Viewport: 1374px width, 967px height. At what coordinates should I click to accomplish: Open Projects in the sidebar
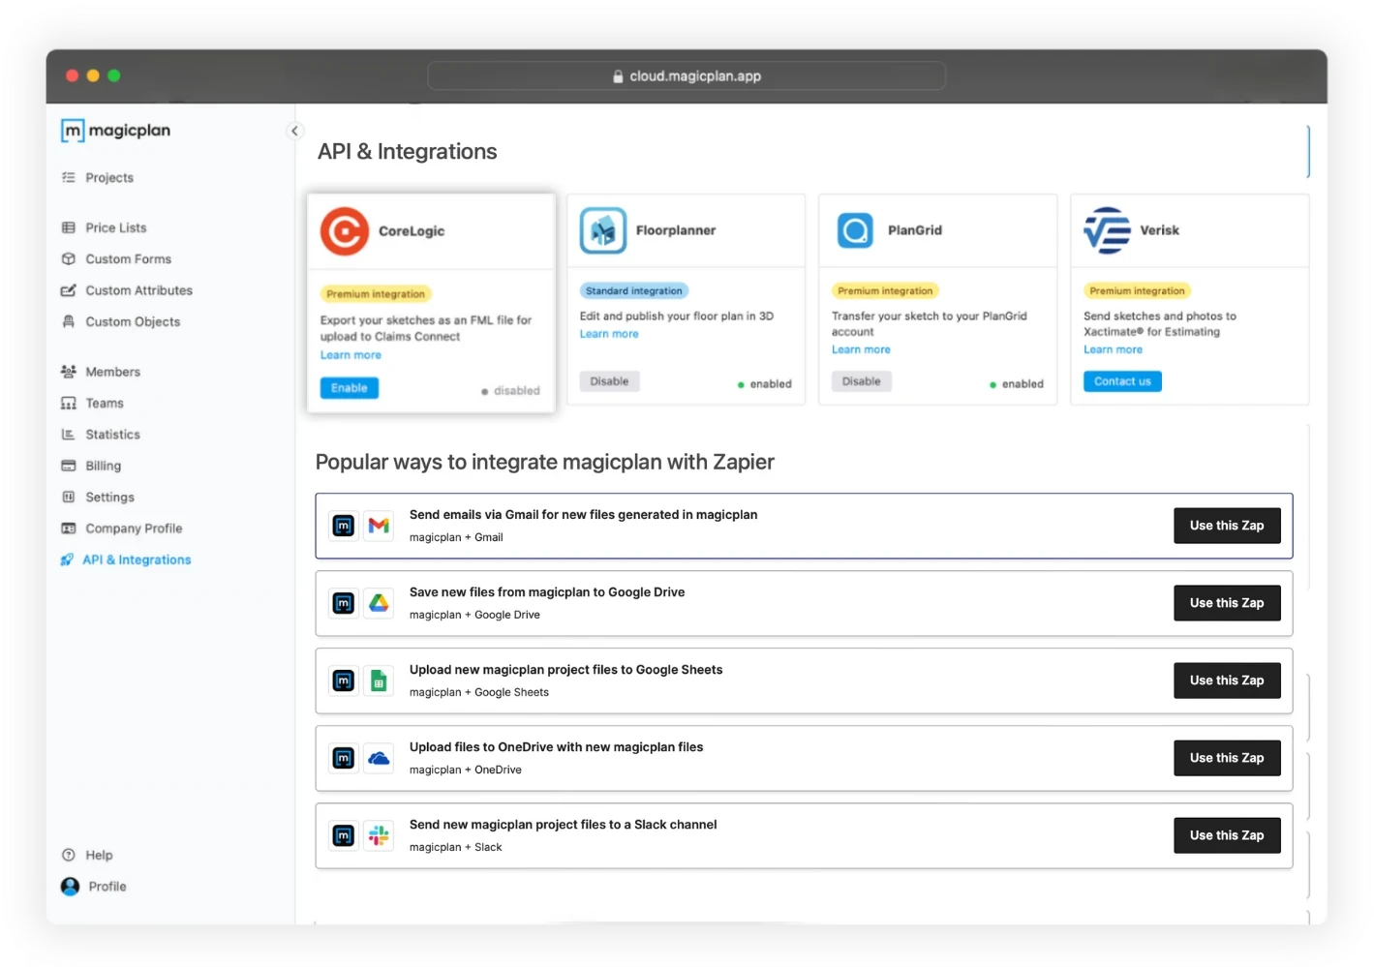pyautogui.click(x=109, y=177)
